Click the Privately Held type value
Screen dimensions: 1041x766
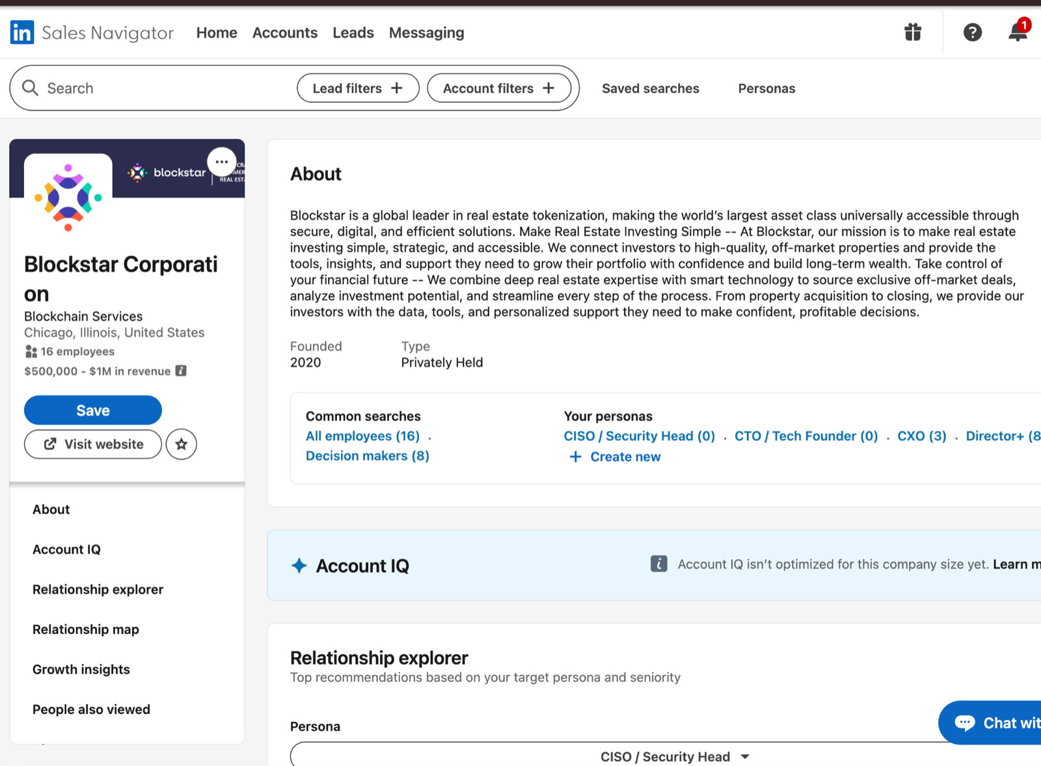point(442,362)
